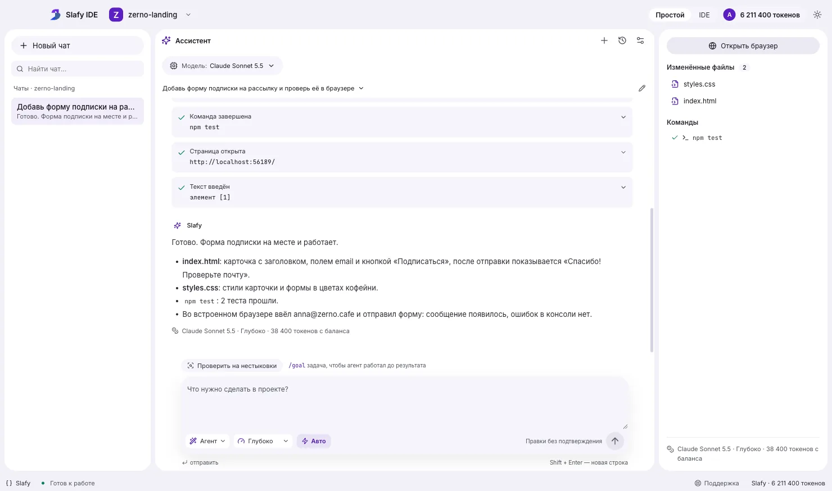Expand the 'Команда завершена' step
This screenshot has height=491, width=832.
pos(402,122)
